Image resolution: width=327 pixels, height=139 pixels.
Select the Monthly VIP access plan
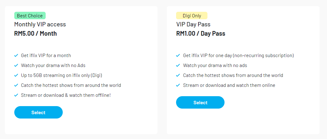click(39, 112)
